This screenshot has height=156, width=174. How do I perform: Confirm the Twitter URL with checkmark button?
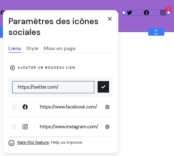coord(103,87)
